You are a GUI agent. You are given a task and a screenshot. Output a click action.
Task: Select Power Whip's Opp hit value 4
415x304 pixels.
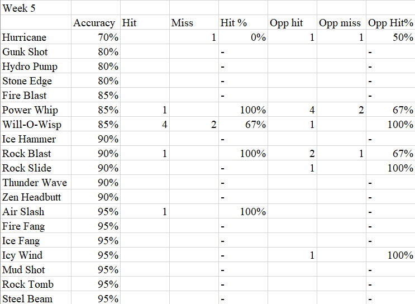click(x=292, y=110)
